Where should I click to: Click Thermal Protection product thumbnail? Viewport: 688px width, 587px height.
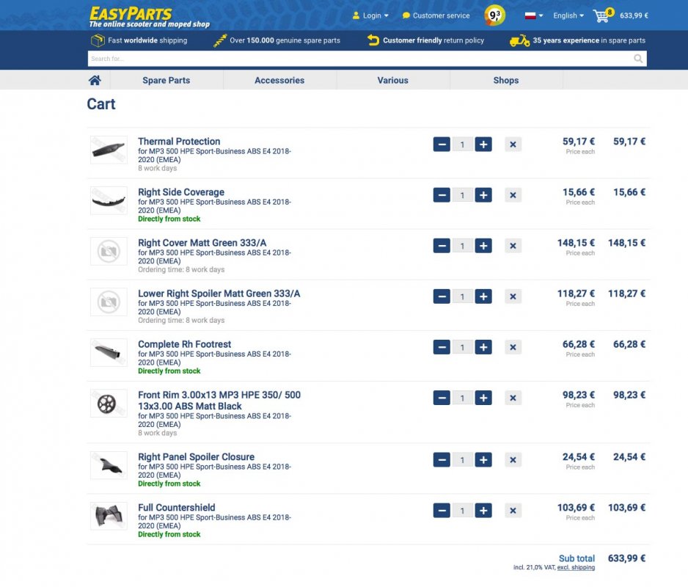click(x=109, y=150)
